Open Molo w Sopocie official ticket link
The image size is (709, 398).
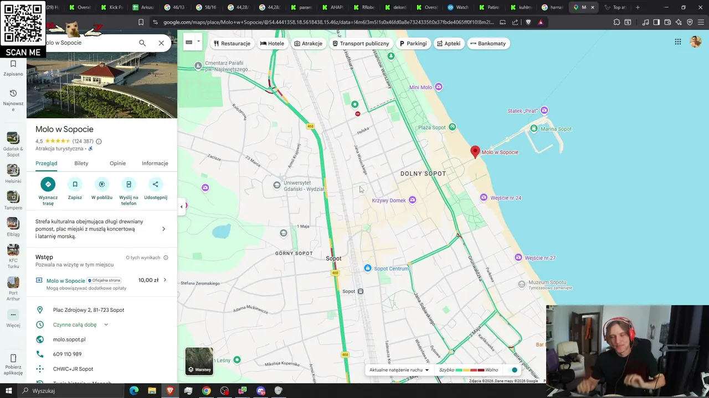click(66, 281)
